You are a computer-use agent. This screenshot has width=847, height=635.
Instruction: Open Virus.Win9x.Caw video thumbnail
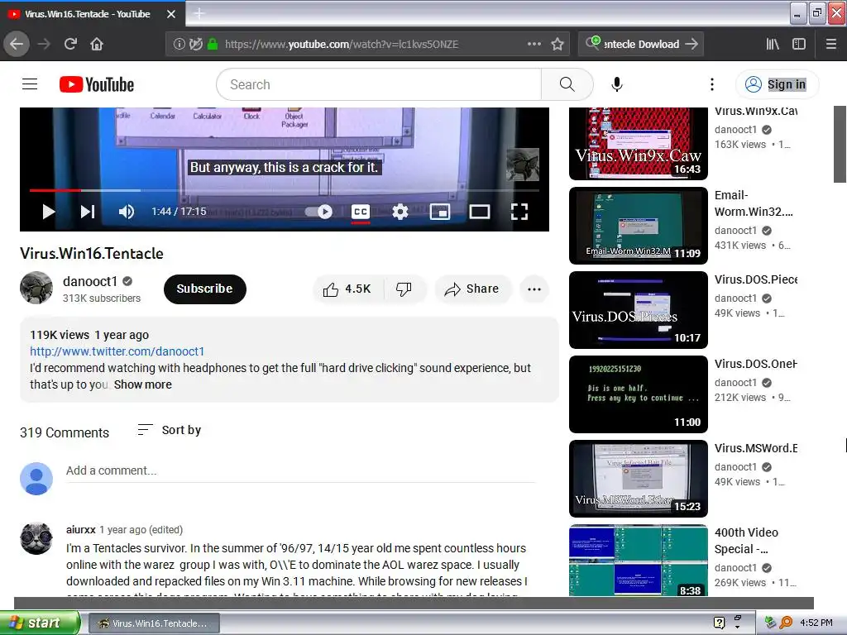639,143
